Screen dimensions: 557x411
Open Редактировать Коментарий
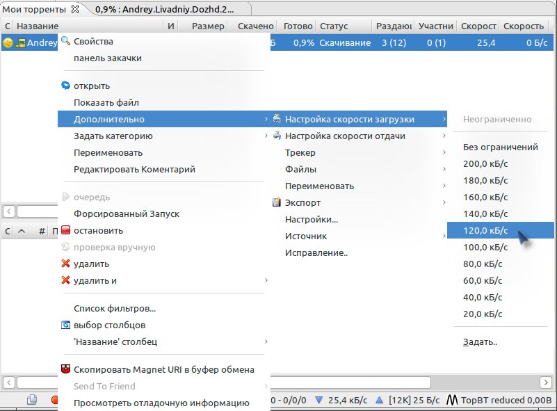(x=163, y=169)
